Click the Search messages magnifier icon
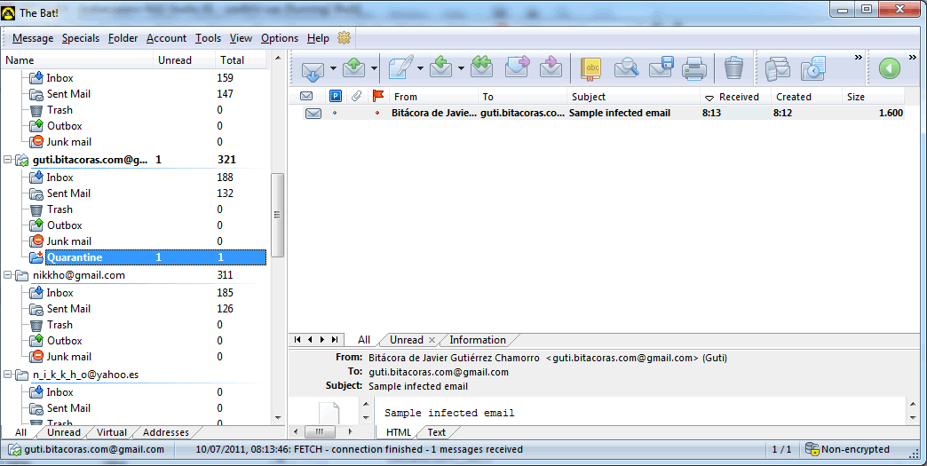Screen dimensions: 927x466 626,68
